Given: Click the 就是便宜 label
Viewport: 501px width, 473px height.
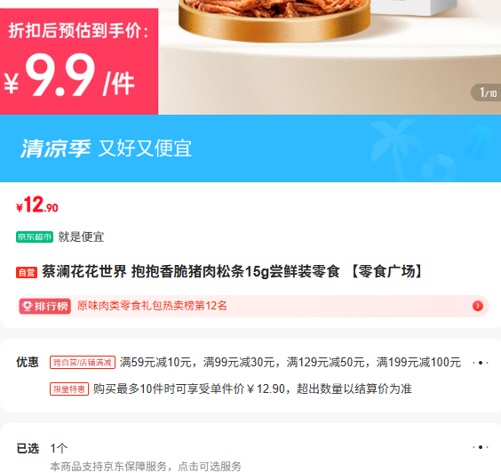Looking at the screenshot, I should 81,237.
